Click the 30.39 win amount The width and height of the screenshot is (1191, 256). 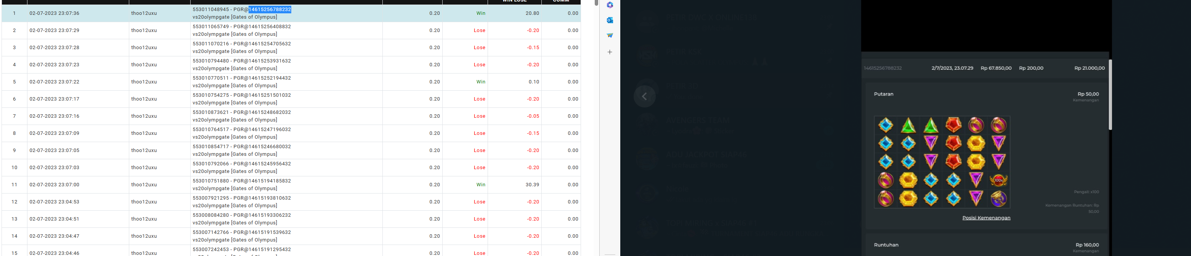532,185
